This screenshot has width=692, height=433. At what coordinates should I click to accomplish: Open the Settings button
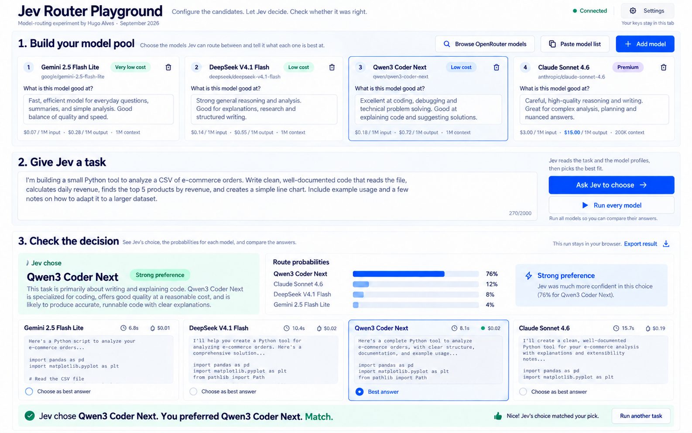647,10
